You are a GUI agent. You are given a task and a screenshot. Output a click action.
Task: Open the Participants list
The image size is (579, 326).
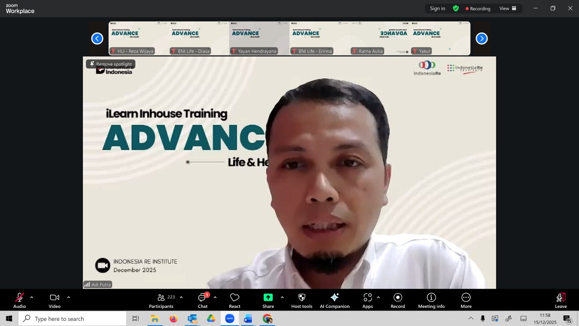coord(161,300)
